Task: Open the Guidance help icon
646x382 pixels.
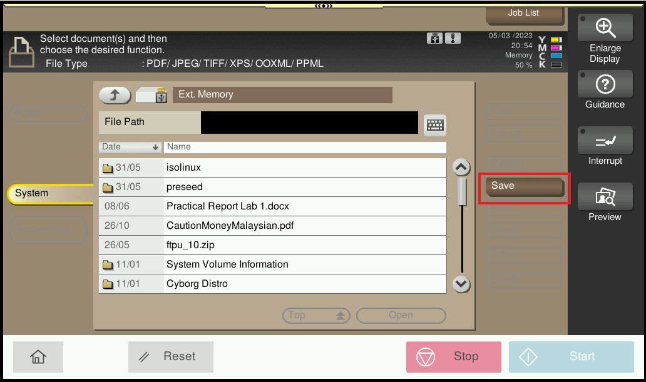Action: click(605, 84)
